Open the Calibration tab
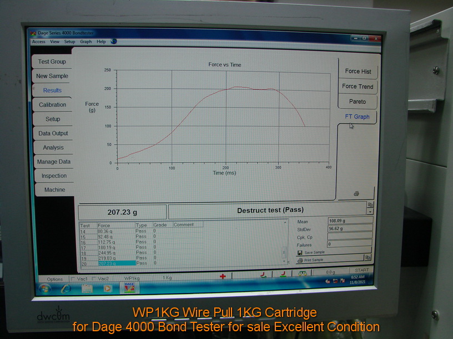The height and width of the screenshot is (339, 453). [x=52, y=105]
